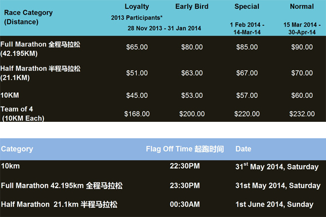Click the 23:30PM flag off time
This screenshot has width=326, height=217.
click(185, 185)
